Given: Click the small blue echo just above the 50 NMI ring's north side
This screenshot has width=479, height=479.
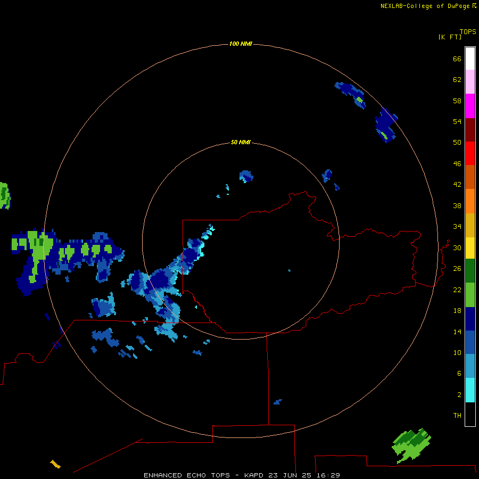Looking at the screenshot, I should (x=246, y=176).
